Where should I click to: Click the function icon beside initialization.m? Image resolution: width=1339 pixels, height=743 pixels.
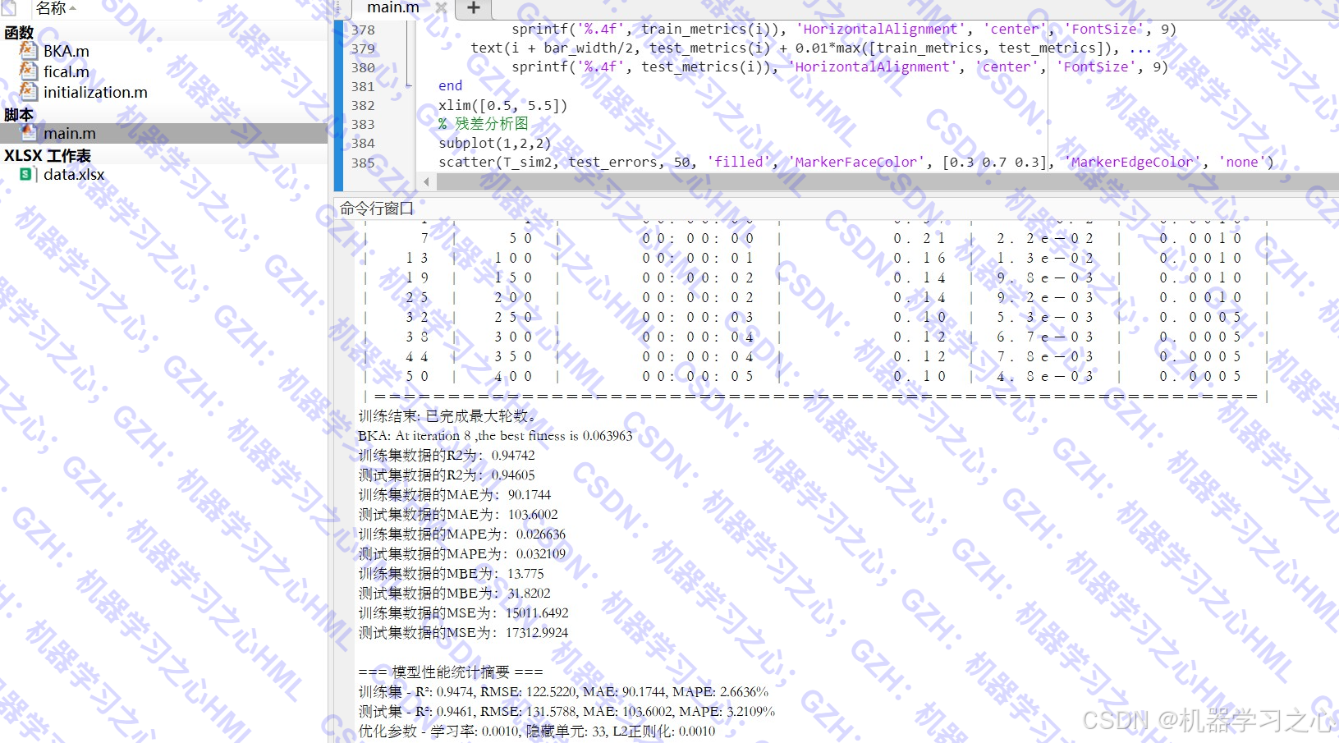28,91
